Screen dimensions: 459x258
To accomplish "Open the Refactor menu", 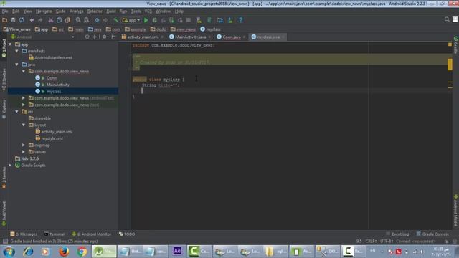I will pyautogui.click(x=95, y=11).
